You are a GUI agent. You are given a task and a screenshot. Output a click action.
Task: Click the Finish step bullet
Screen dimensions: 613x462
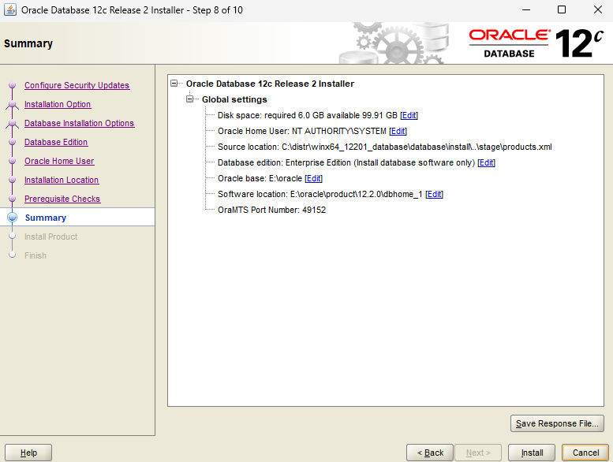pos(13,255)
